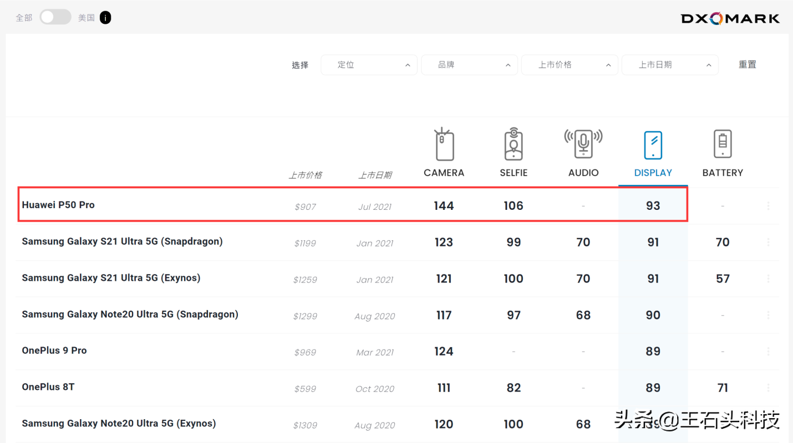
Task: Click OnePlus 8T selfie score 82
Action: [x=514, y=388]
